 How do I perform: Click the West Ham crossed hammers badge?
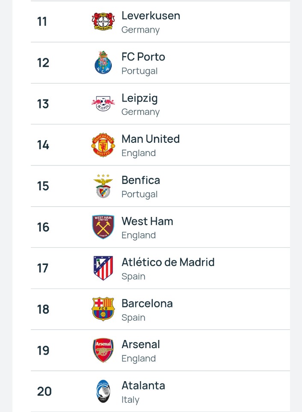pyautogui.click(x=103, y=227)
